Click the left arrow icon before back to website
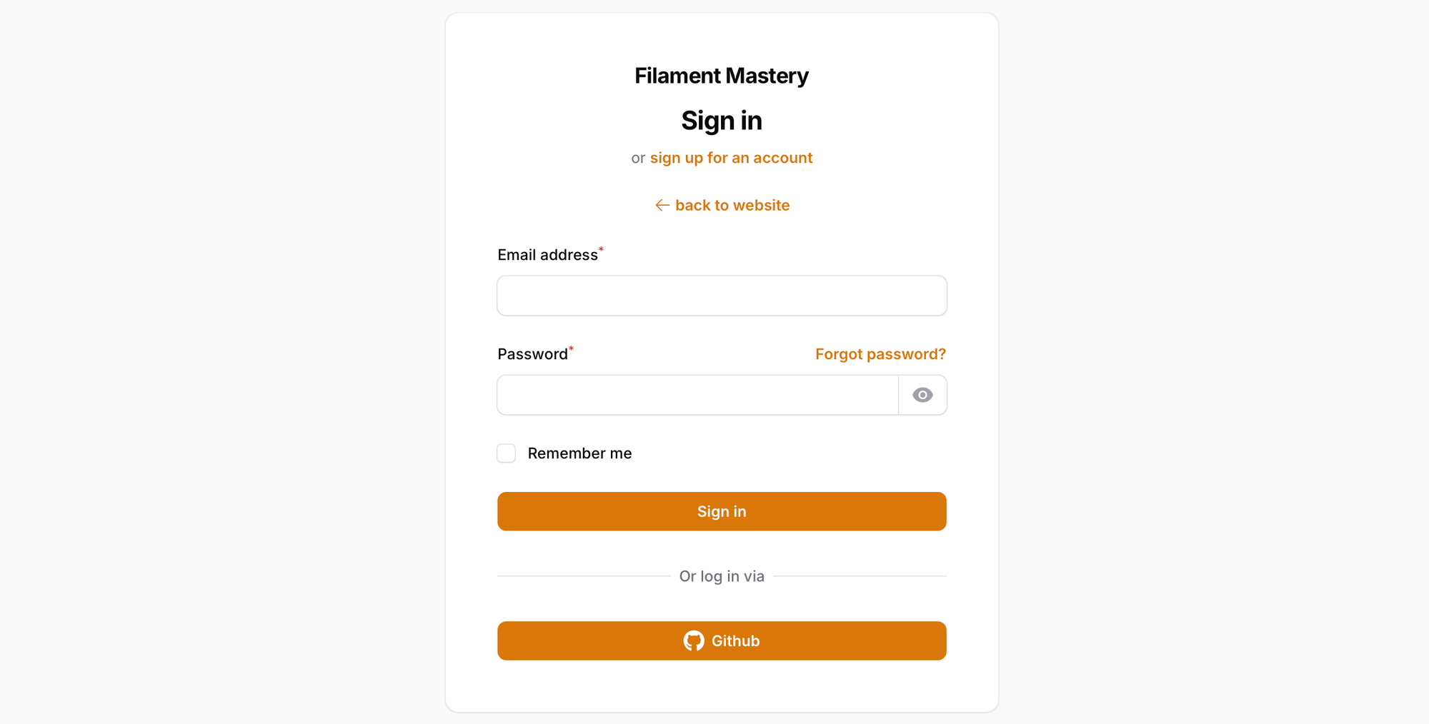The width and height of the screenshot is (1429, 724). point(661,205)
